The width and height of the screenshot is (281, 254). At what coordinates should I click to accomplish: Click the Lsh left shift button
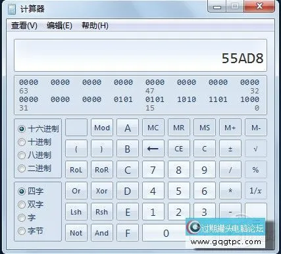pyautogui.click(x=76, y=212)
